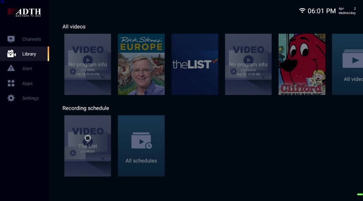
Task: Open the 11-1 WBAL recording thumbnail
Action: click(x=87, y=64)
